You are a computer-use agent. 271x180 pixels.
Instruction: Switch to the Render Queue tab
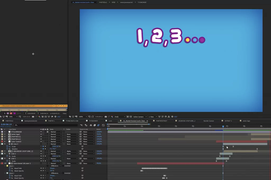coord(208,121)
